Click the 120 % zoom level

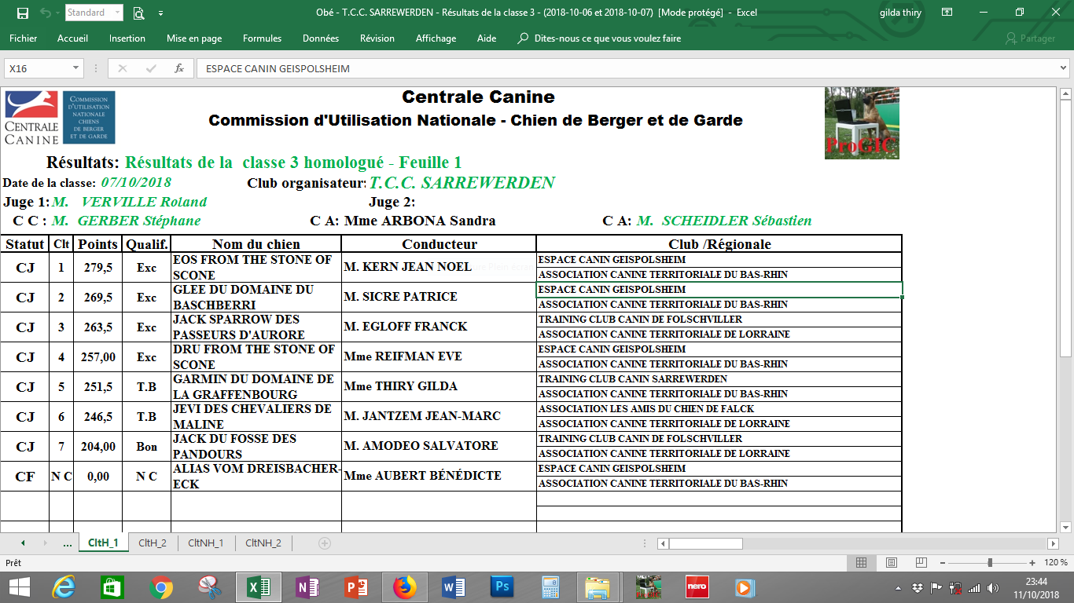point(1056,563)
